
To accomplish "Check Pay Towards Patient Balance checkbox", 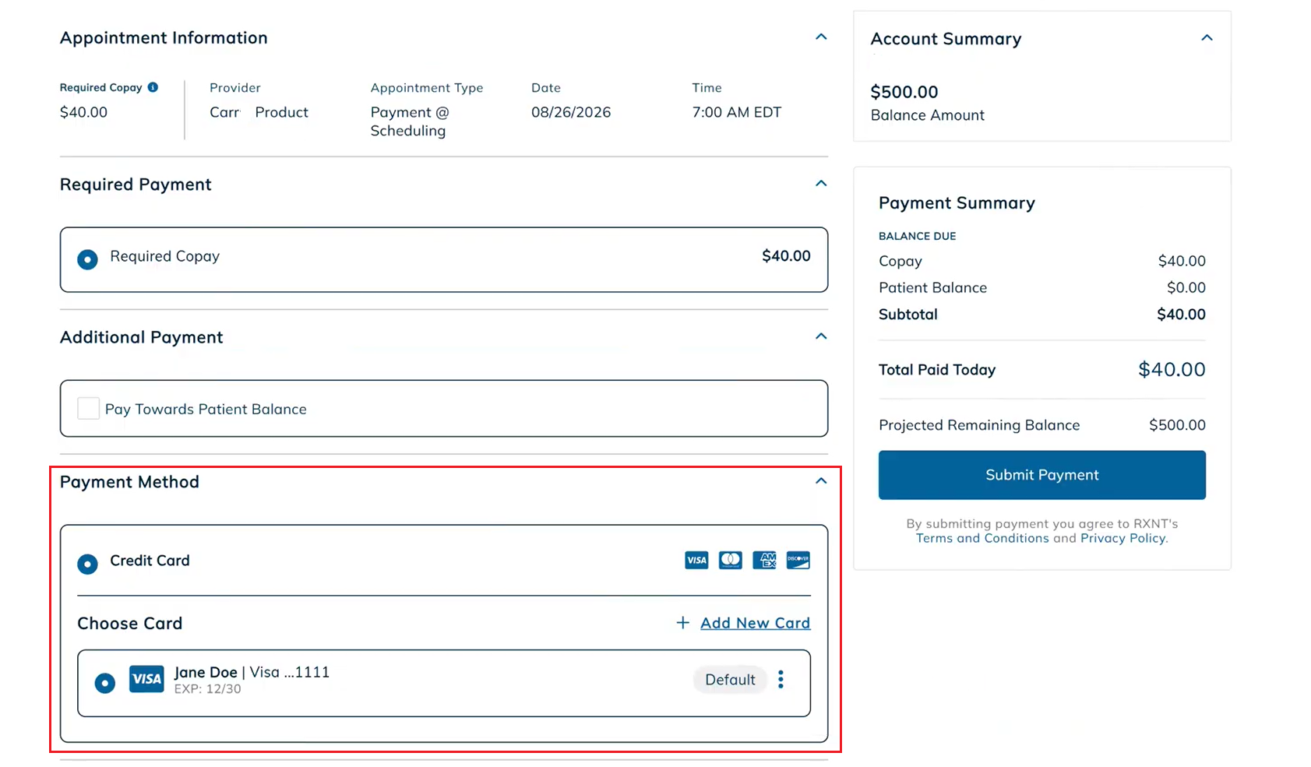I will click(89, 408).
